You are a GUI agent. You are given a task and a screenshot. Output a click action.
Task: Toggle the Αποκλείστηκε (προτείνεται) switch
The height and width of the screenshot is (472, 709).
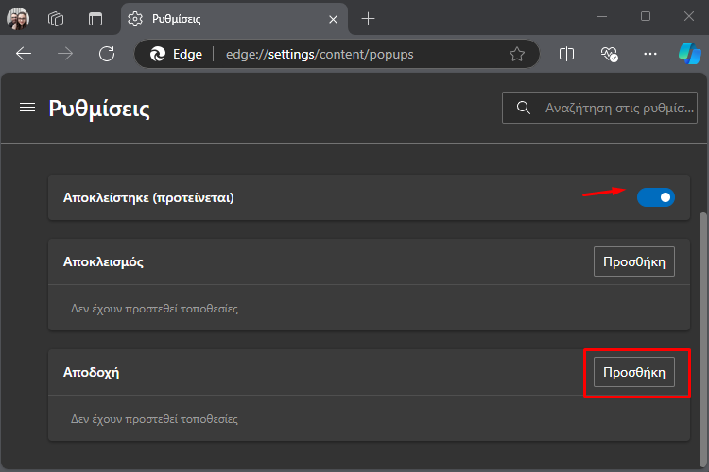pos(656,197)
